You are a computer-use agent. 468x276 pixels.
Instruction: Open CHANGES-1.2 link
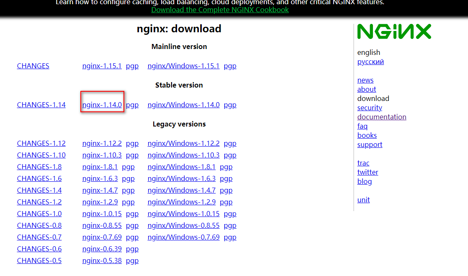(39, 202)
